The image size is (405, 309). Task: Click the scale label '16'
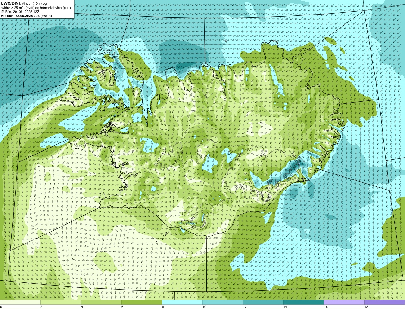point(326,307)
